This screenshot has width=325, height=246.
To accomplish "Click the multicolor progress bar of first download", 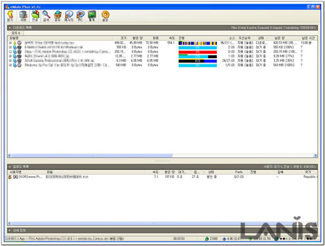I will (197, 43).
